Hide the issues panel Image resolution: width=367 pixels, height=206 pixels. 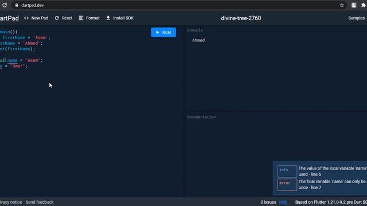283,202
